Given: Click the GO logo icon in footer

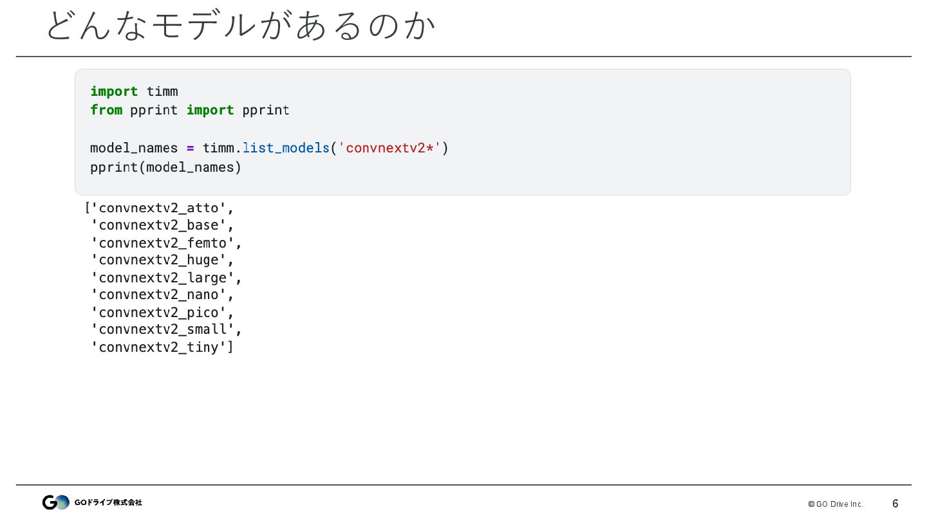Looking at the screenshot, I should point(56,502).
